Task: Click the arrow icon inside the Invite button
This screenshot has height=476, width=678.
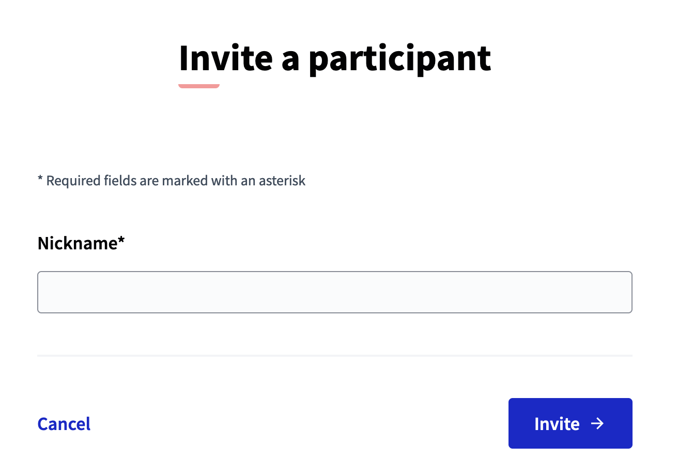Action: click(598, 423)
